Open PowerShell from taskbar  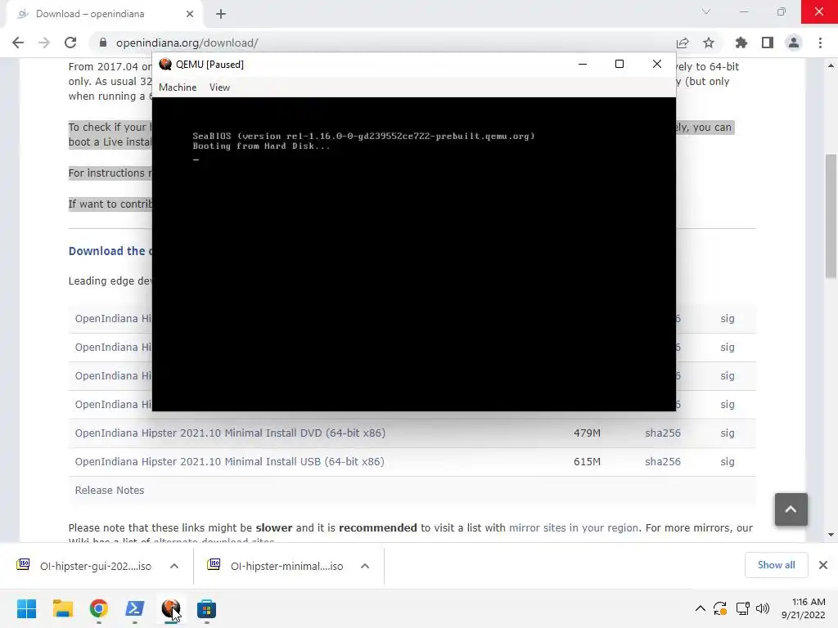[x=135, y=608]
